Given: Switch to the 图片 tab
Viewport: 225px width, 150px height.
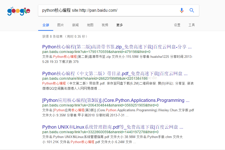Looking at the screenshot, I should click(x=60, y=25).
